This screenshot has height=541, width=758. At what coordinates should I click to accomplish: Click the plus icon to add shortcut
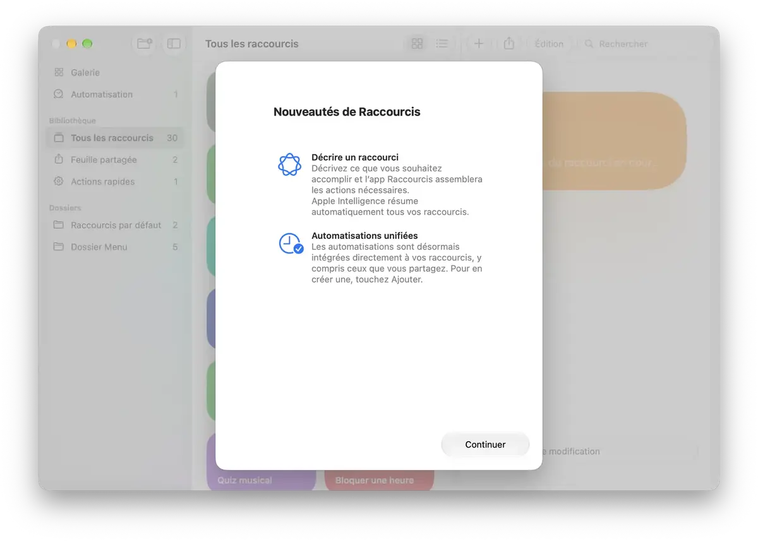[x=479, y=44]
